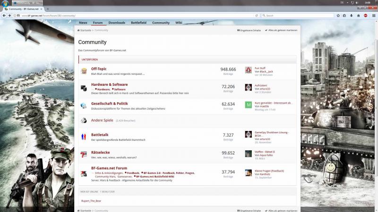Open the Battlefield navigation menu item
The height and width of the screenshot is (212, 378).
138,23
